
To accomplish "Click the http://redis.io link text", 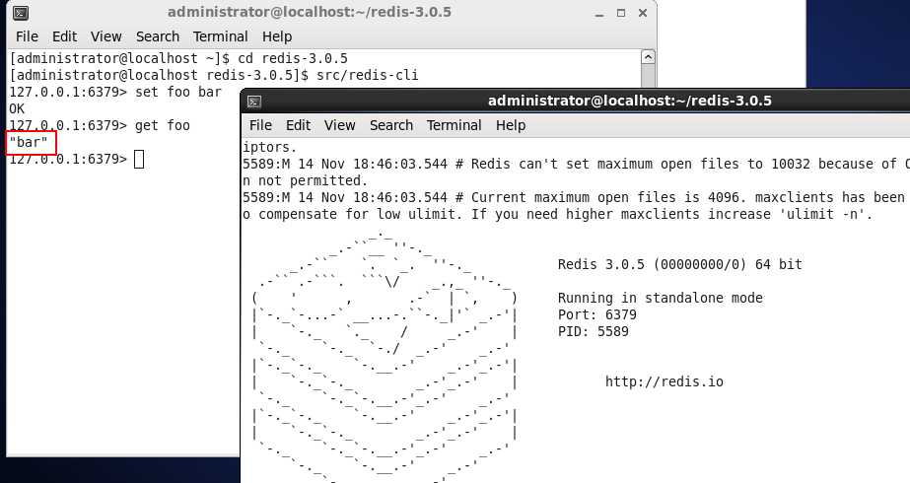I will (664, 381).
